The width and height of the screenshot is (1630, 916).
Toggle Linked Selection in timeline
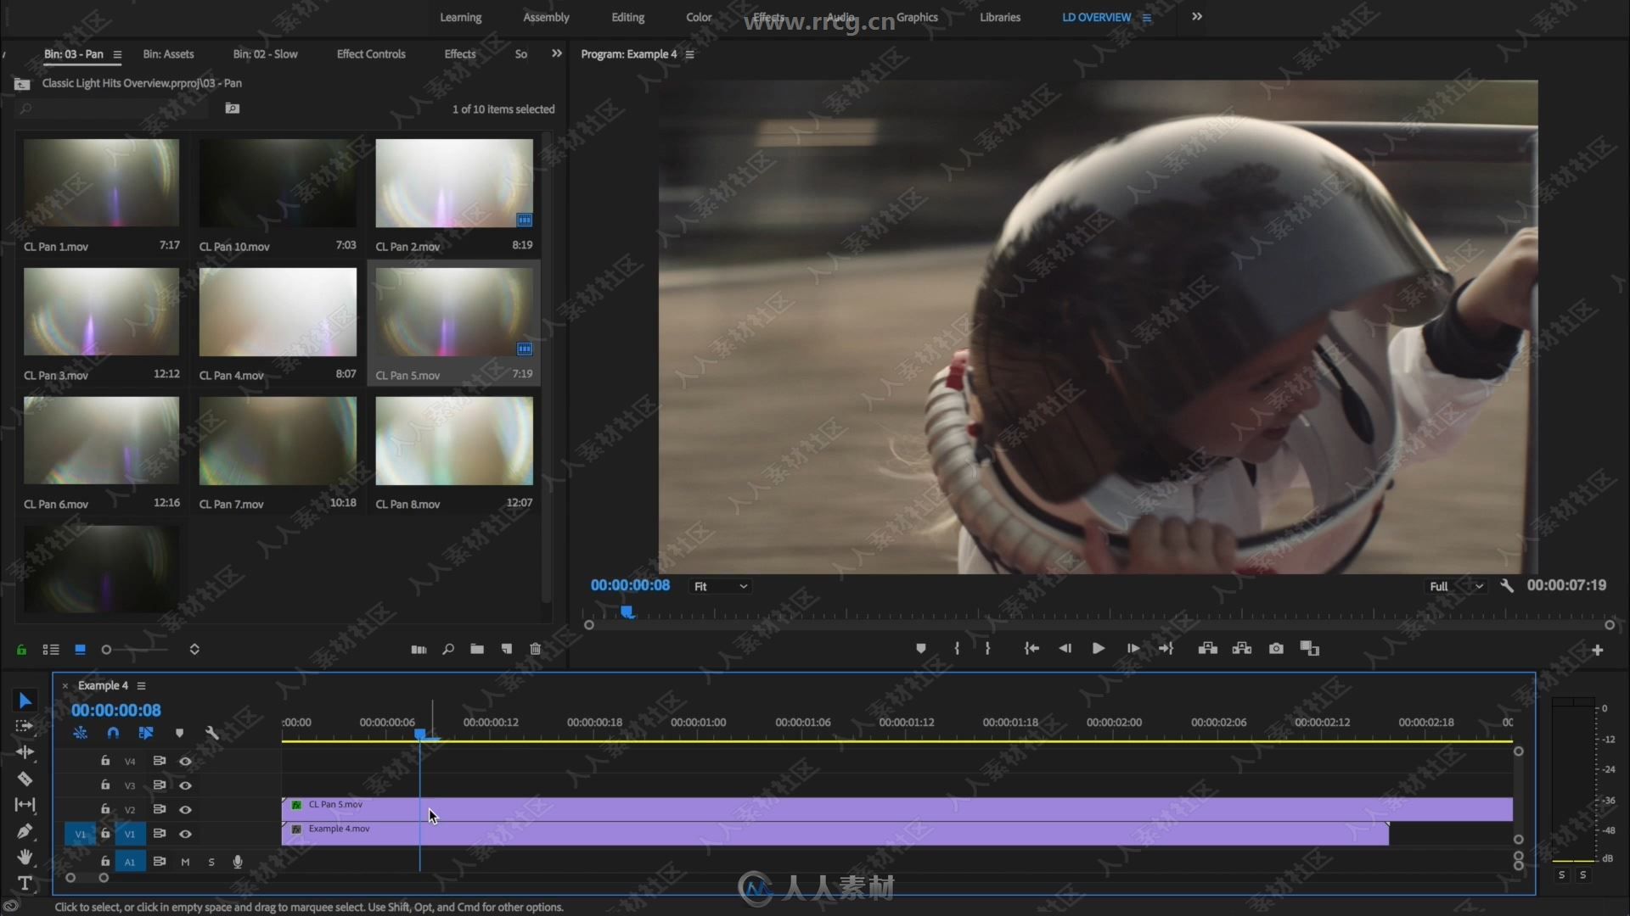(x=146, y=733)
